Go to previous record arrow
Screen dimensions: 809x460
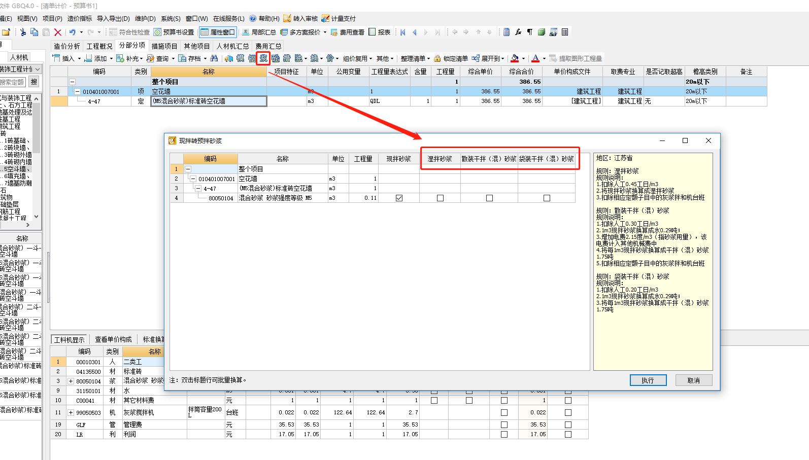point(415,32)
